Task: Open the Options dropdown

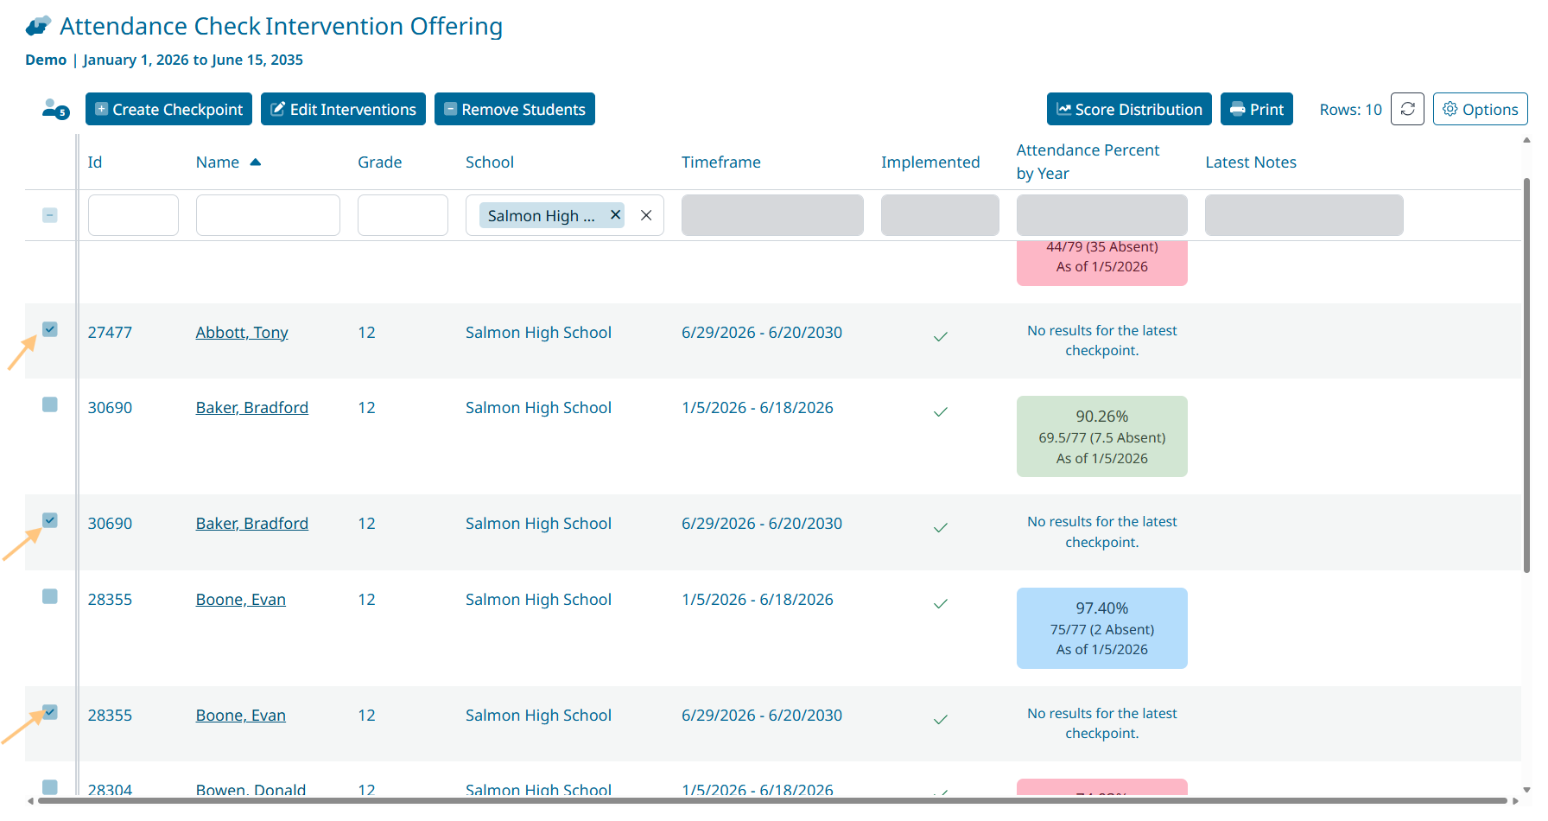Action: (x=1480, y=110)
